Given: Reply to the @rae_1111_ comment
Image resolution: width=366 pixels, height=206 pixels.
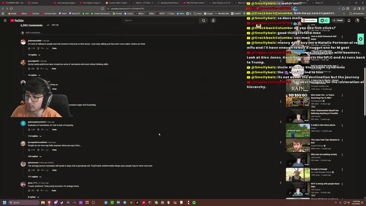Looking at the screenshot, I should click(54, 191).
